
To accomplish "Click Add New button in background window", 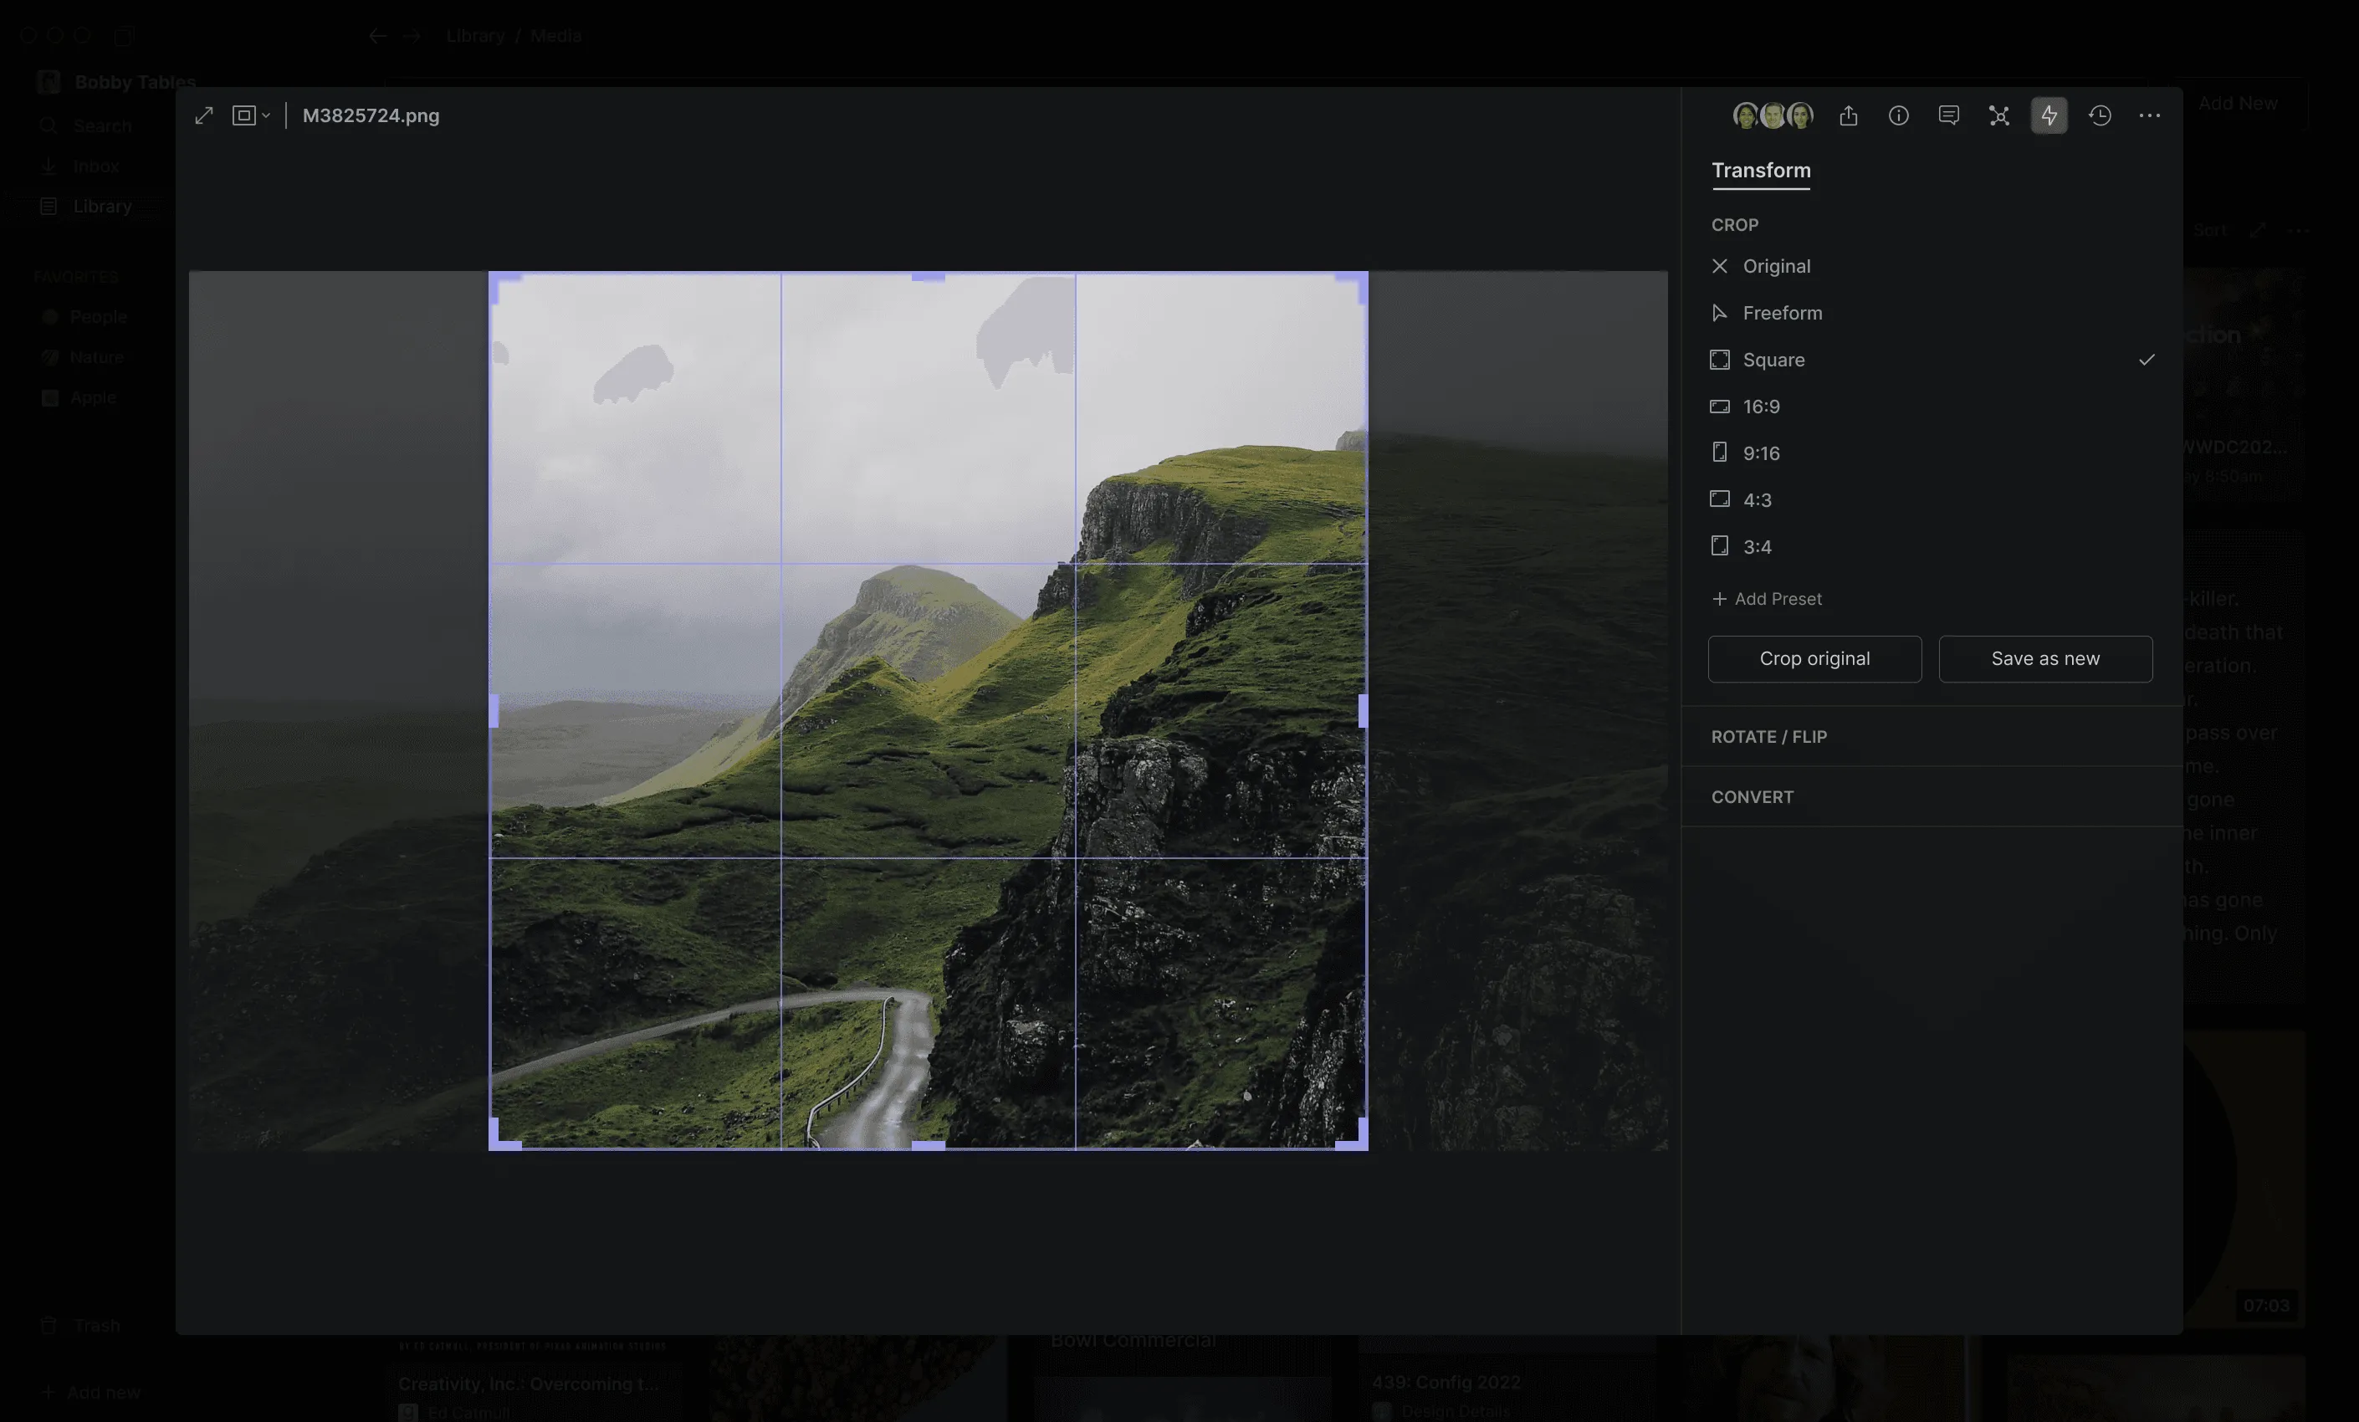I will coord(2238,104).
